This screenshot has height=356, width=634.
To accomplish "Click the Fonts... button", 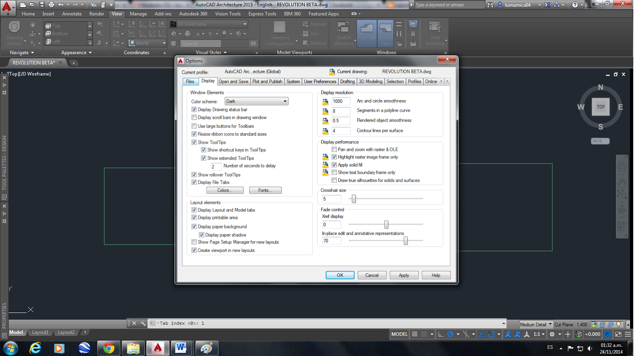I will pyautogui.click(x=265, y=190).
